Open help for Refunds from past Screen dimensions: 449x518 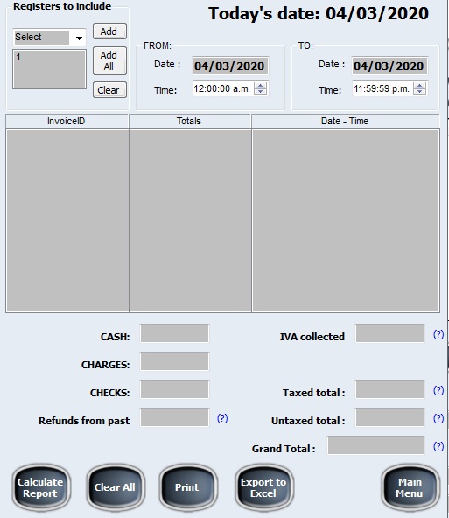click(x=222, y=418)
